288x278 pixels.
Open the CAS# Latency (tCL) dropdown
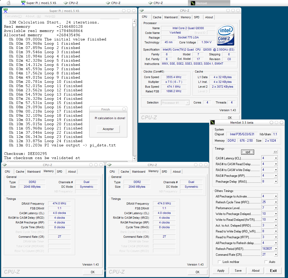pos(276,158)
